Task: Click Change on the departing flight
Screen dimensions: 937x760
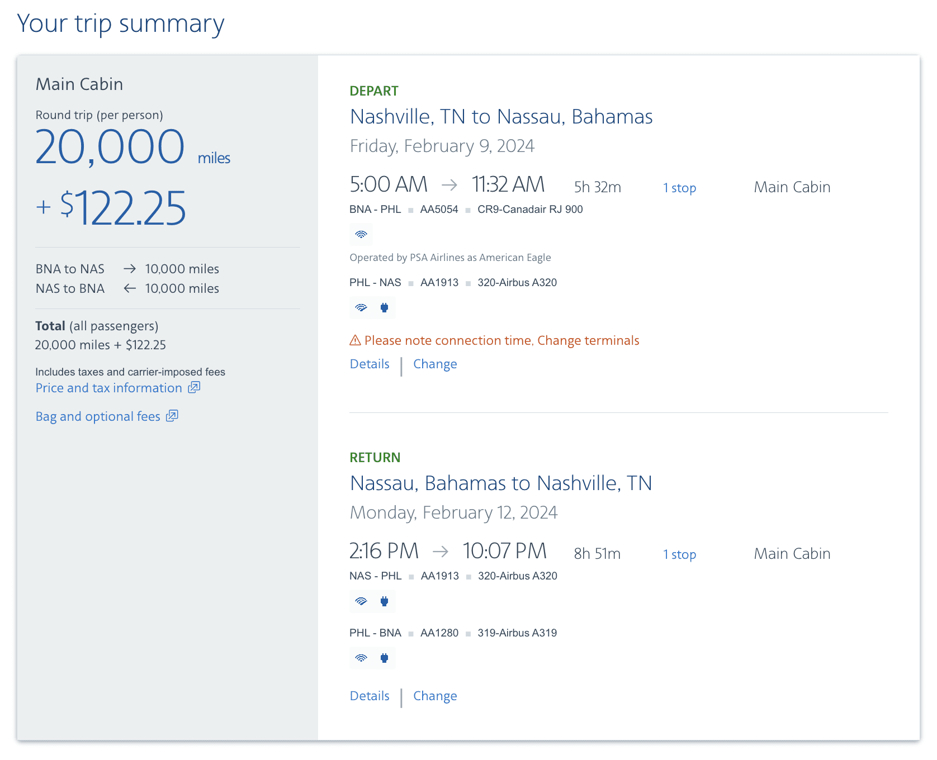Action: 435,364
